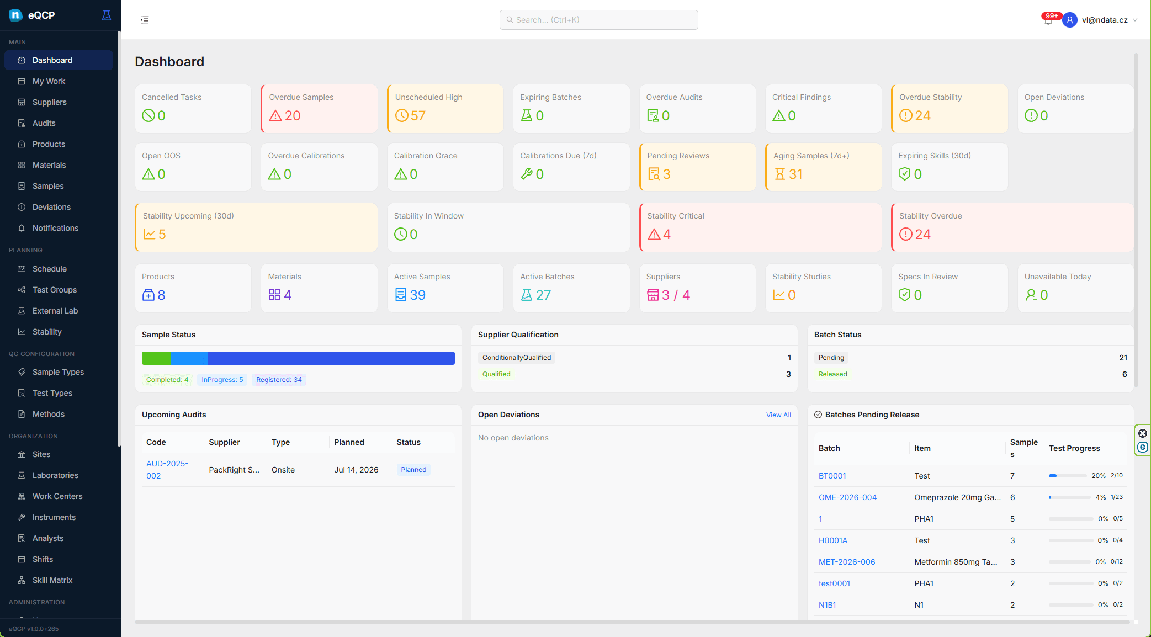This screenshot has width=1151, height=637.
Task: Click the Test Groups icon in sidebar
Action: point(22,290)
